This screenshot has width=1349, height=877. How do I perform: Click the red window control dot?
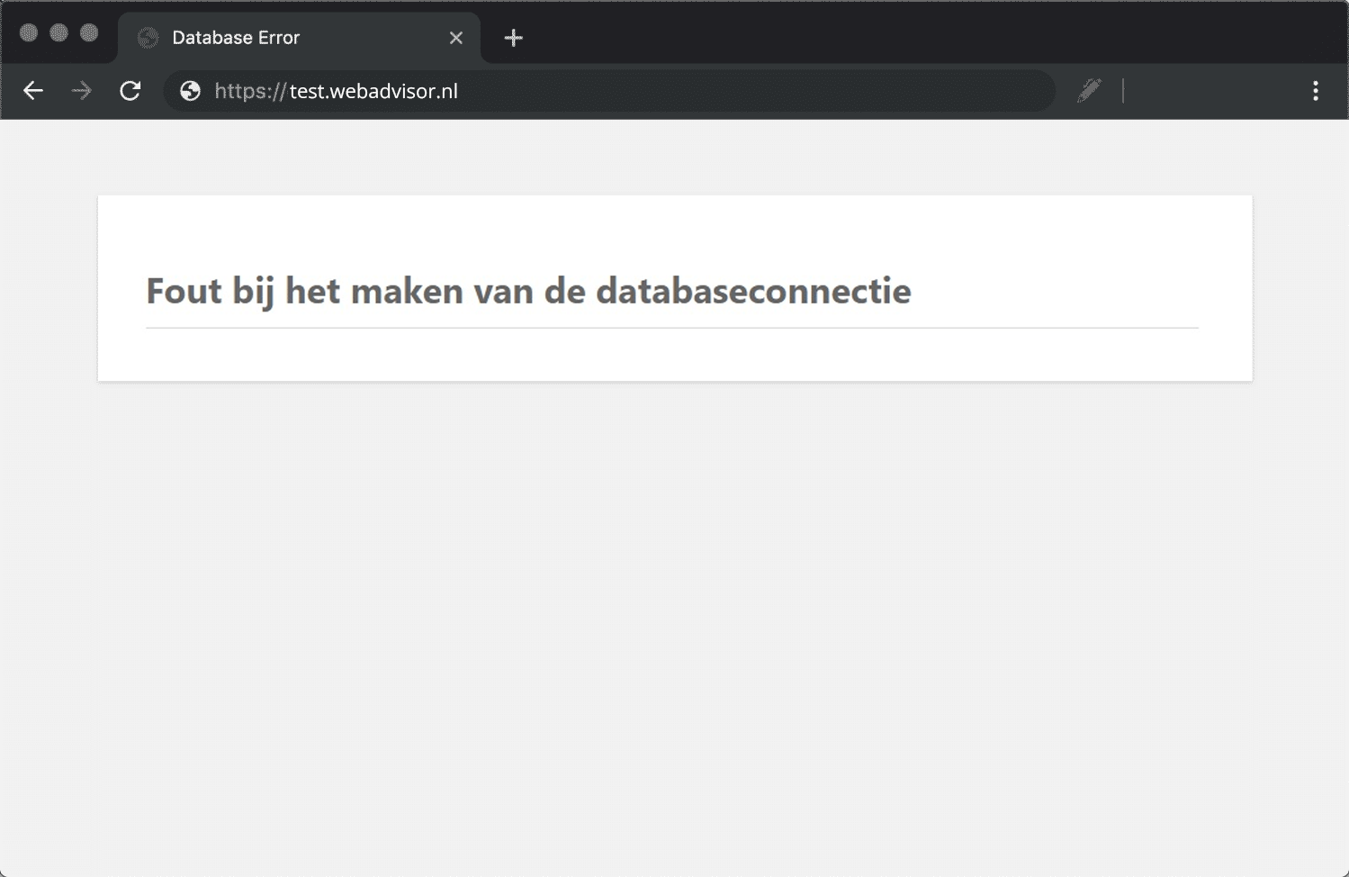pos(30,32)
